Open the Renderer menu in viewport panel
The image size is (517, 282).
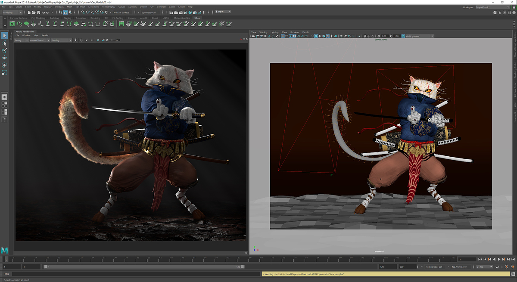pos(295,32)
